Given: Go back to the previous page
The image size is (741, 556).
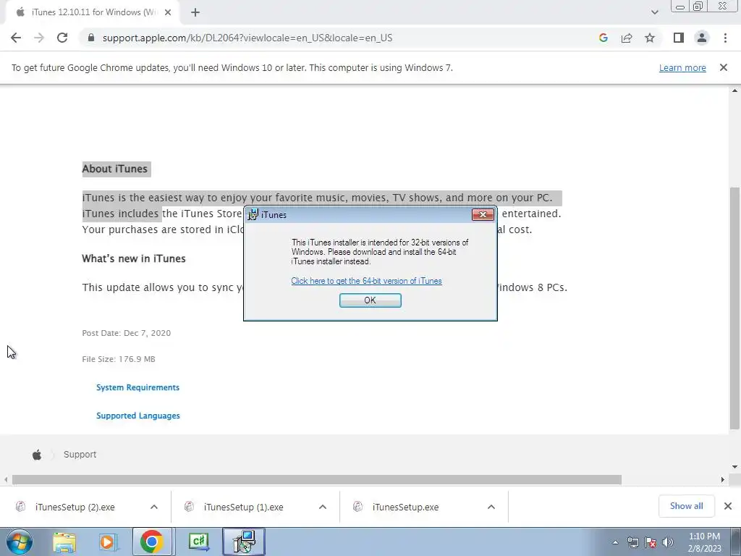Looking at the screenshot, I should (x=16, y=38).
